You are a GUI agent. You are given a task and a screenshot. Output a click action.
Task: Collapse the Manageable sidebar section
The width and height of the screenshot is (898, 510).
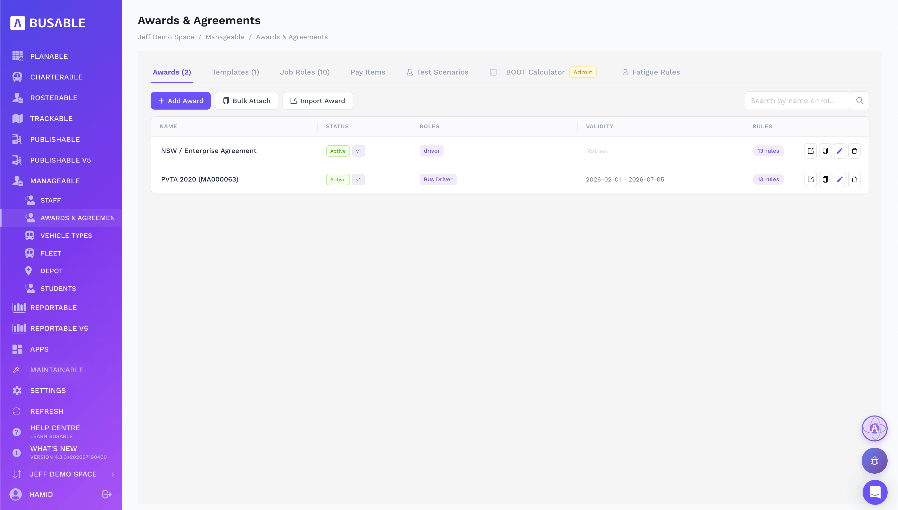(x=55, y=181)
